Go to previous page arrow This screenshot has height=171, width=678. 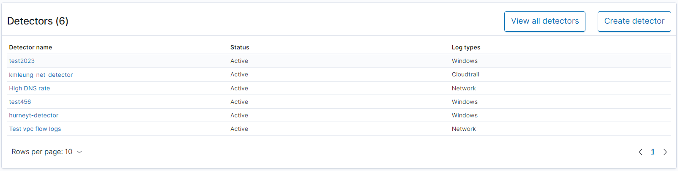pyautogui.click(x=640, y=152)
